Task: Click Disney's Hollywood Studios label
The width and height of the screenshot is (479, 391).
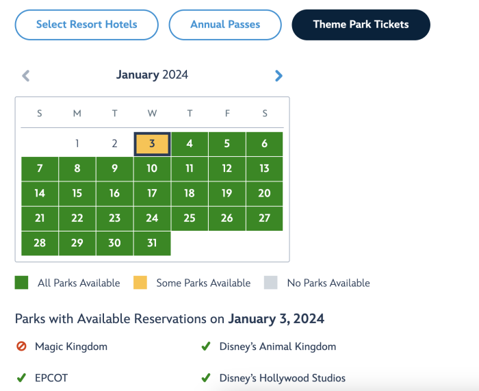Action: [282, 378]
